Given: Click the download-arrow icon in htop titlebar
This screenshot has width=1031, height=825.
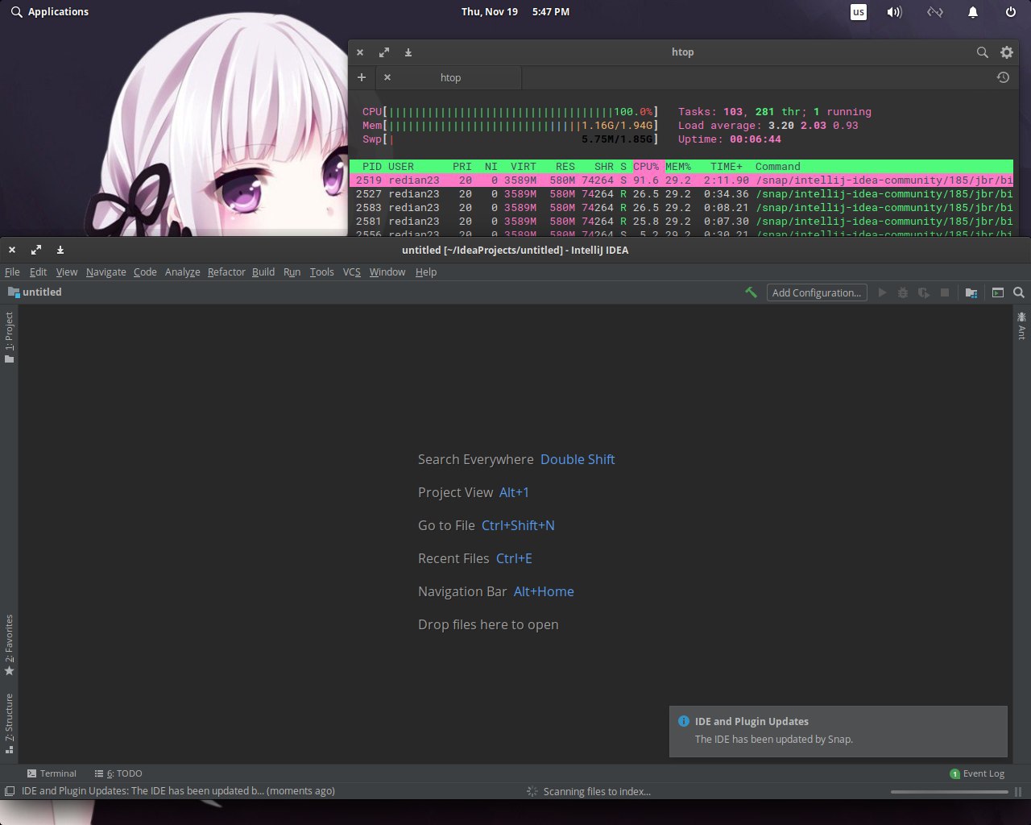Looking at the screenshot, I should pos(408,52).
